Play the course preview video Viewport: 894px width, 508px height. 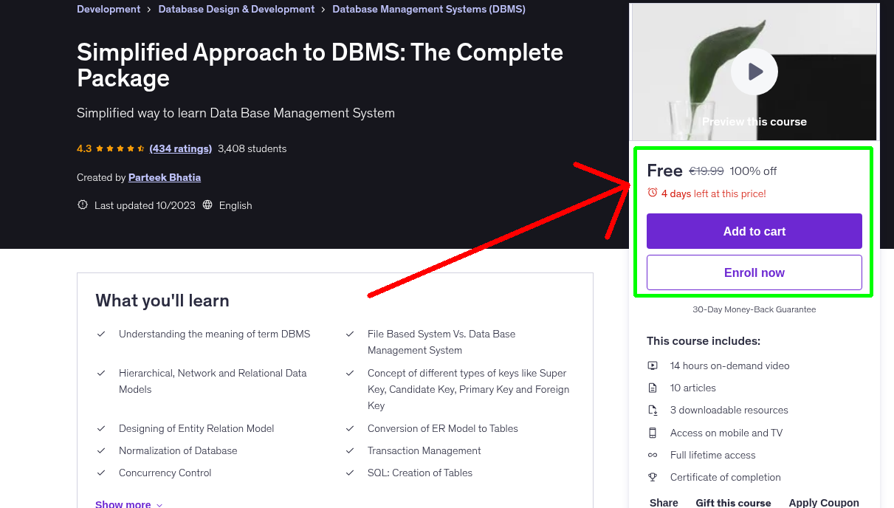tap(754, 72)
